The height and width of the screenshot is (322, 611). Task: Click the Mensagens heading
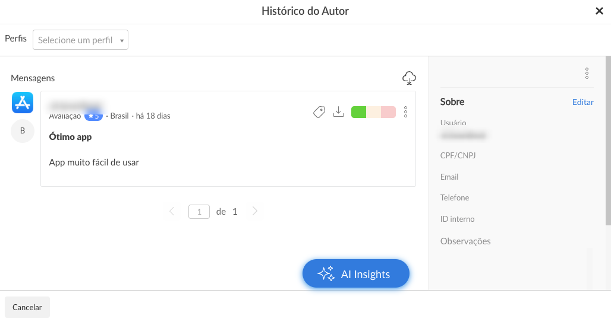click(33, 78)
